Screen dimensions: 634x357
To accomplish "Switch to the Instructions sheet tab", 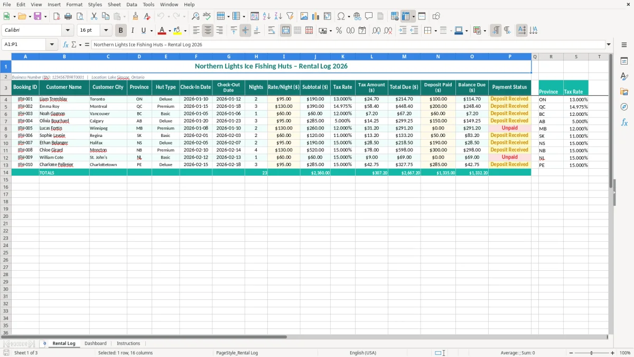I will click(x=128, y=343).
